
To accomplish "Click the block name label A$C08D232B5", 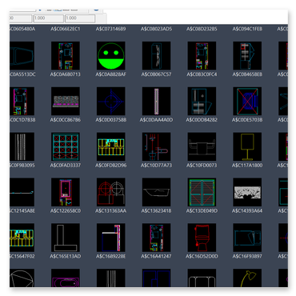I will (202, 29).
